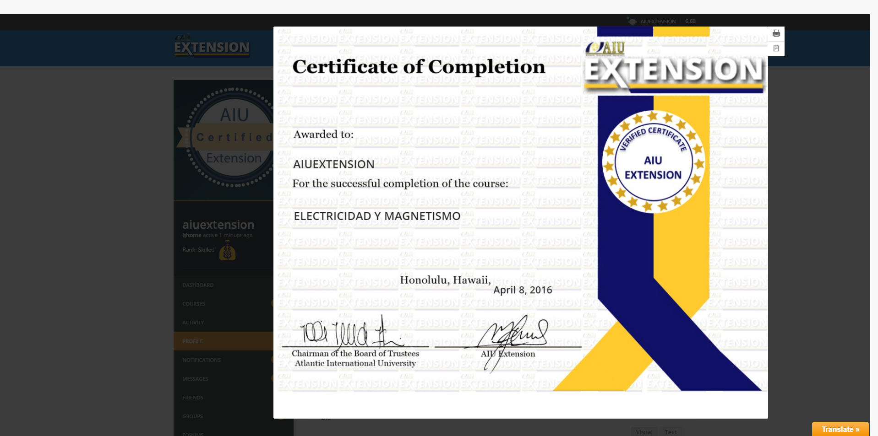The height and width of the screenshot is (436, 878).
Task: Print the certificate using the printer icon
Action: coord(776,33)
